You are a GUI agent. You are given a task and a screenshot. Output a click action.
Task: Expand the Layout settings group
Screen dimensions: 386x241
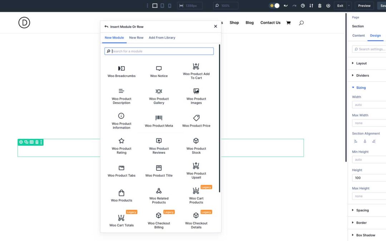click(361, 63)
